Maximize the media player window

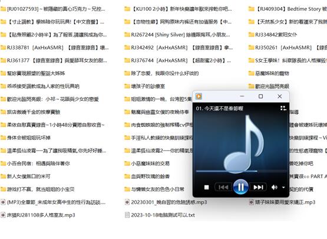[260, 96]
